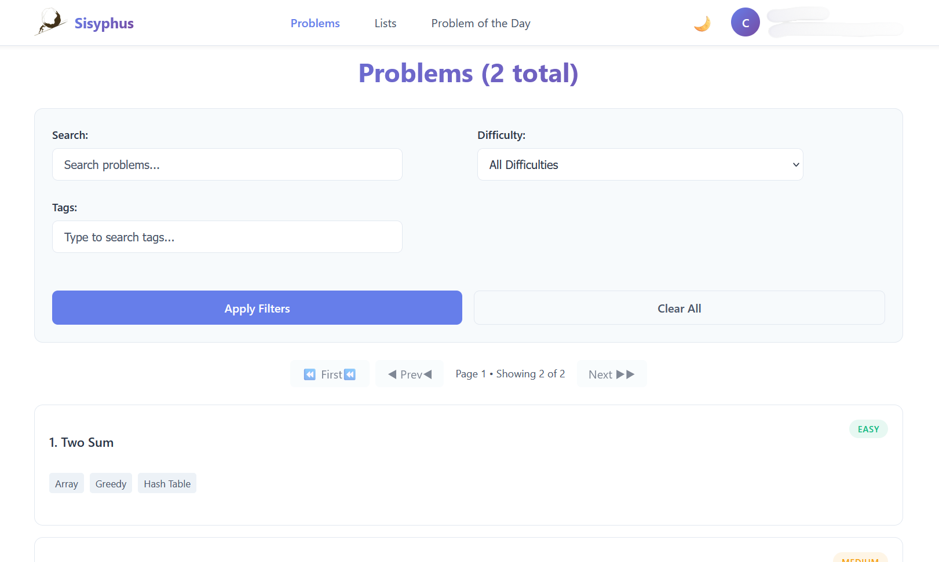Toggle dark mode with the moon icon
This screenshot has width=939, height=562.
click(x=701, y=24)
